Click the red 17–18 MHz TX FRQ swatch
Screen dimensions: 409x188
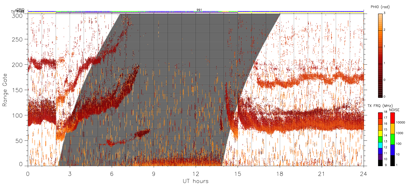380,115
